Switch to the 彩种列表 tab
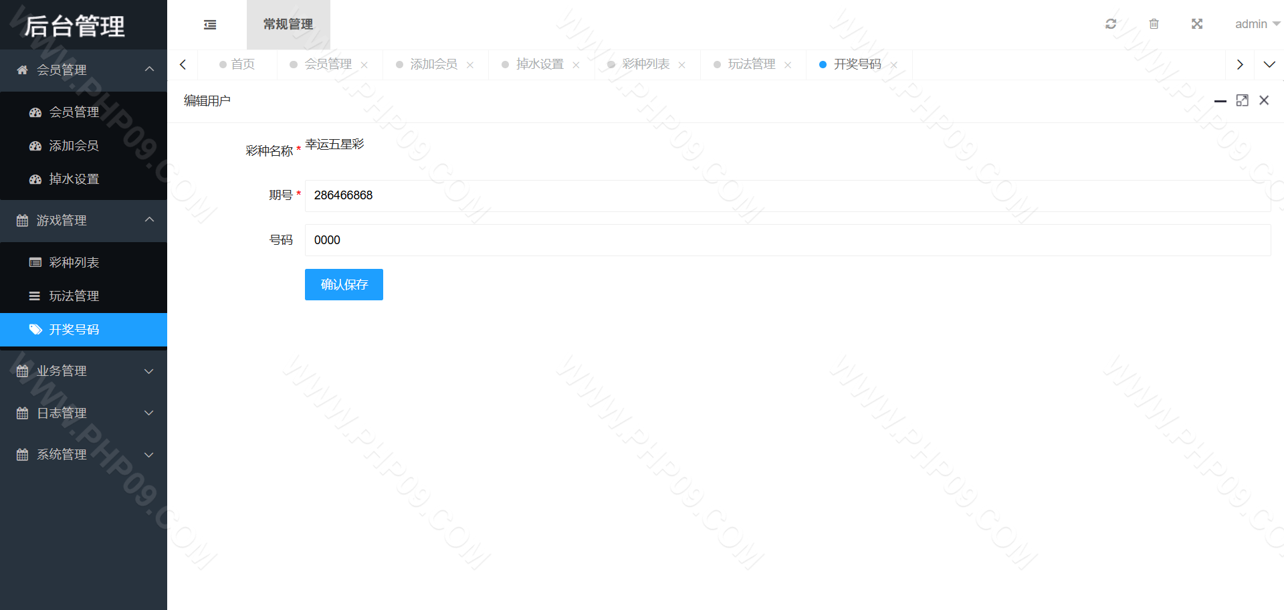 tap(645, 64)
